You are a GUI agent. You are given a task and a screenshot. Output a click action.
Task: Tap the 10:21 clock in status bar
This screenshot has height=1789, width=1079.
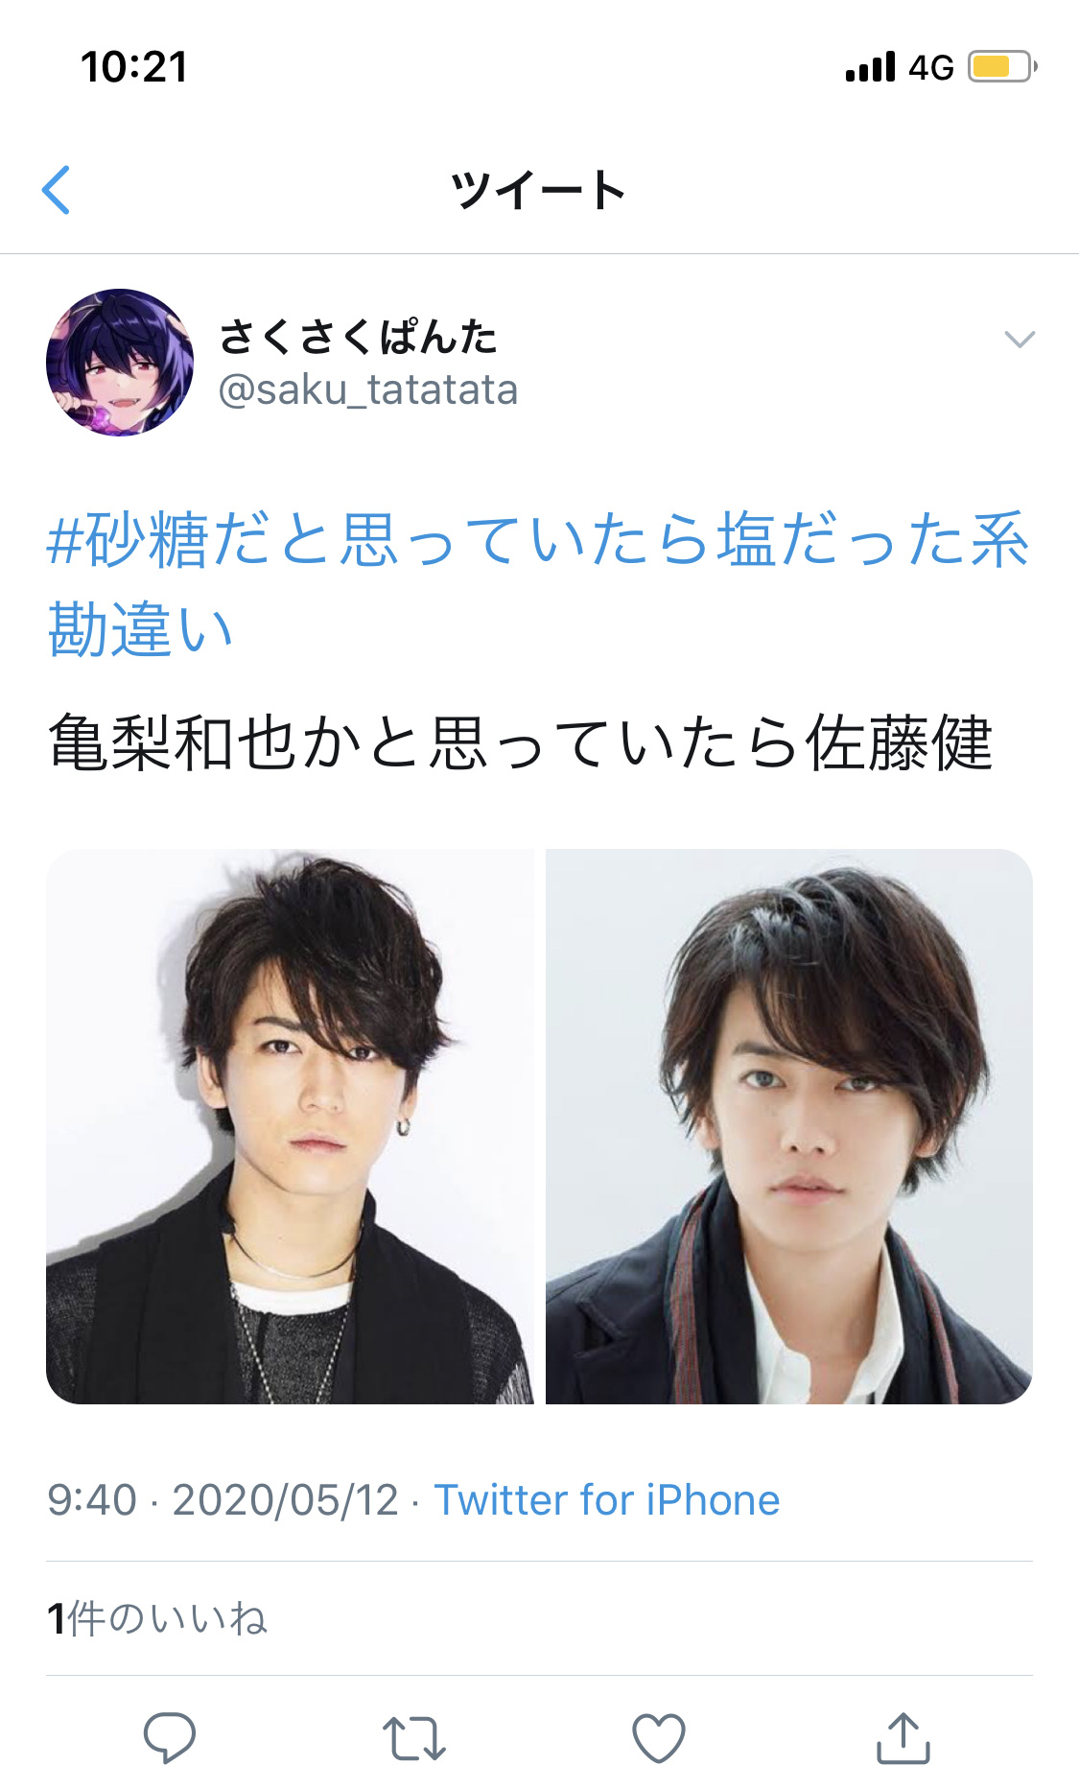(x=134, y=67)
